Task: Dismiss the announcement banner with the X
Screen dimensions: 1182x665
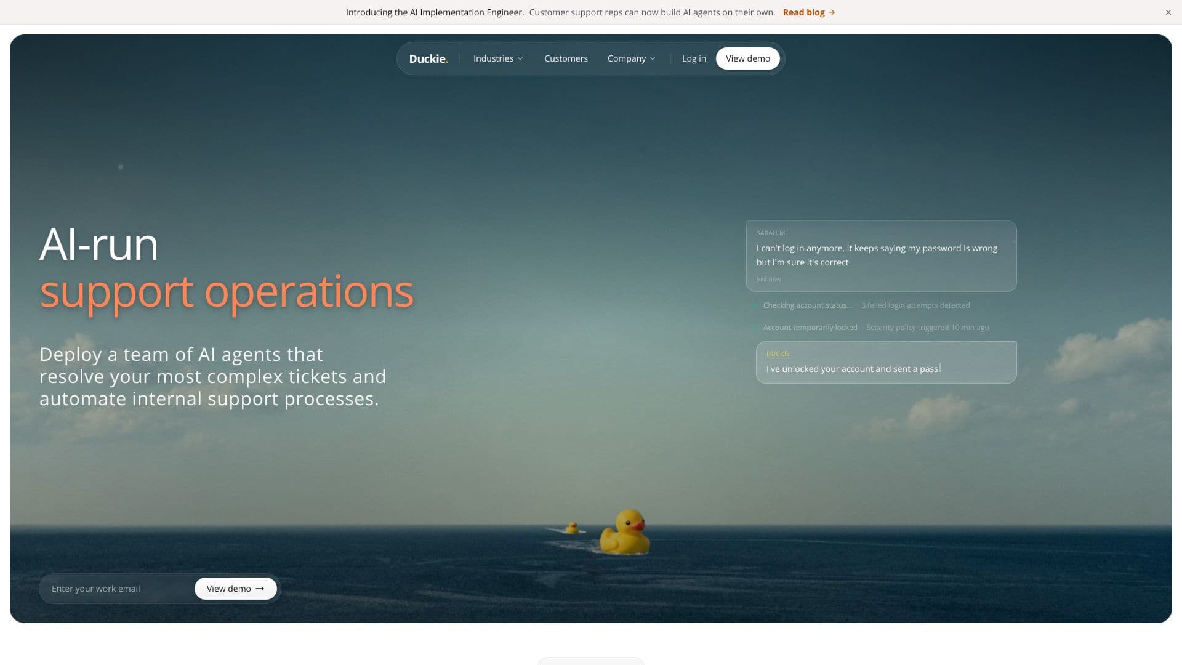Action: tap(1168, 12)
